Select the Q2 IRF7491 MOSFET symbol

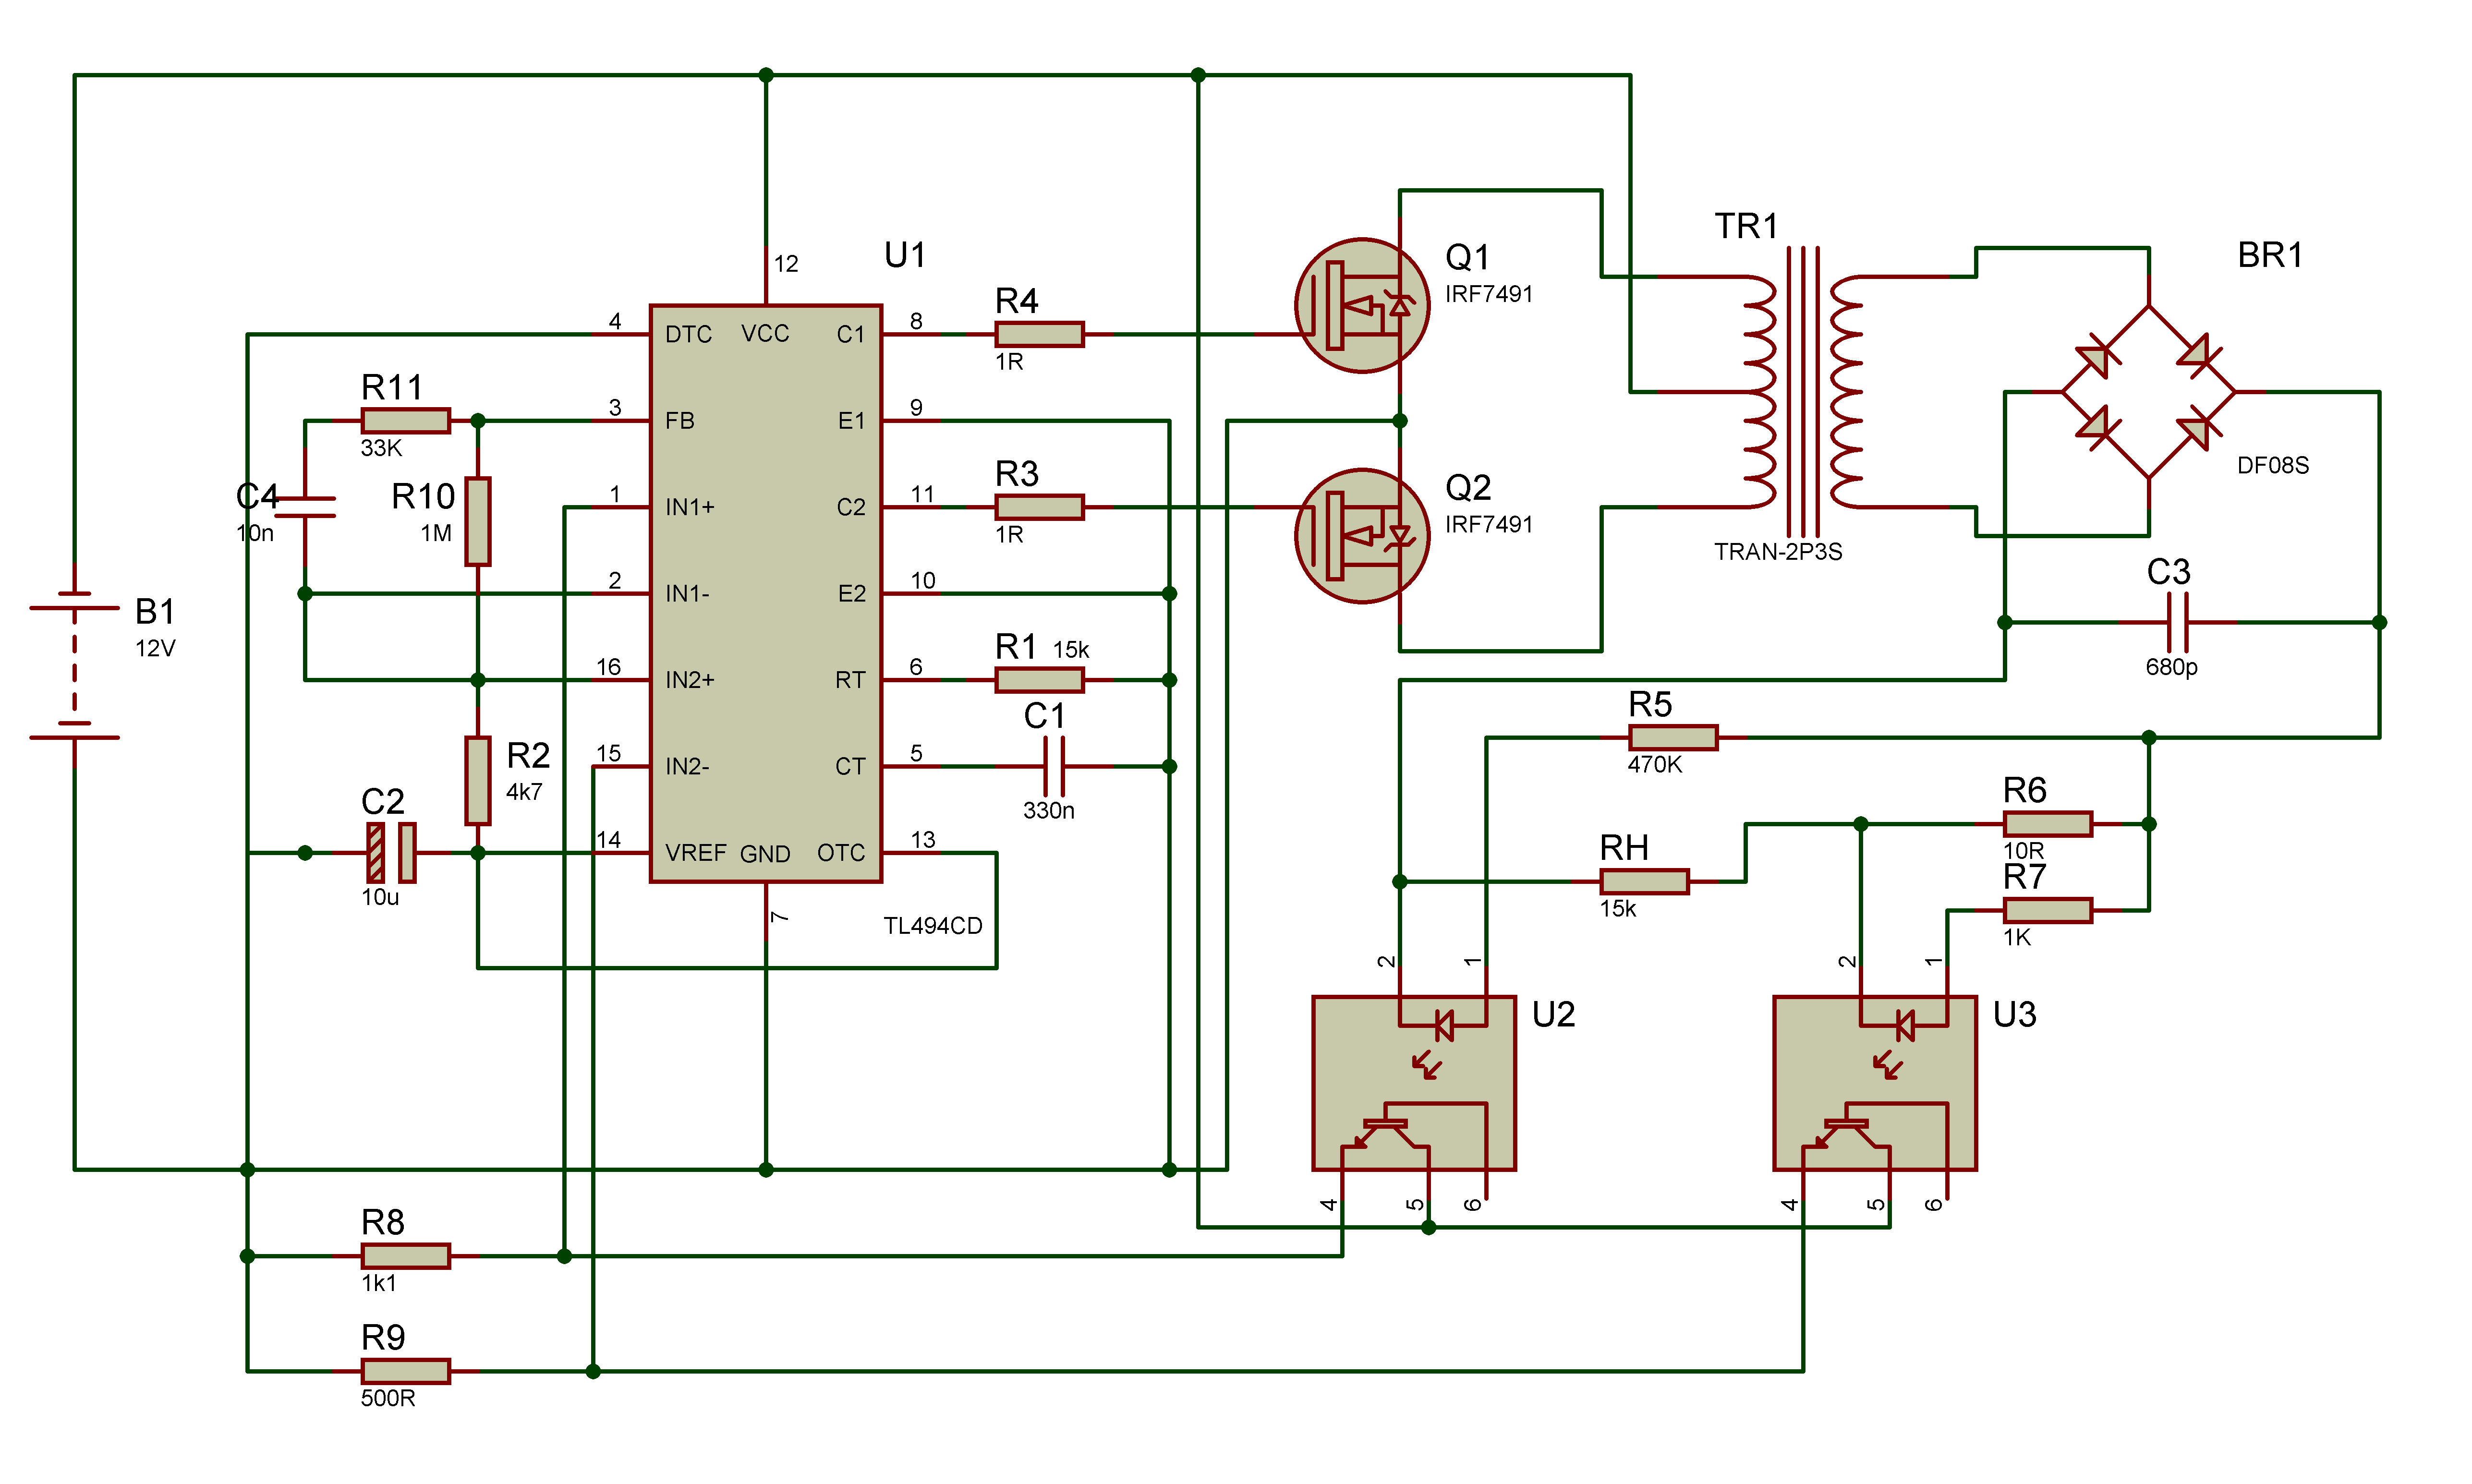tap(1361, 536)
